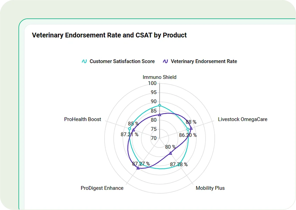Toggle the Veterinary Endorsement Rate series label

click(x=204, y=61)
